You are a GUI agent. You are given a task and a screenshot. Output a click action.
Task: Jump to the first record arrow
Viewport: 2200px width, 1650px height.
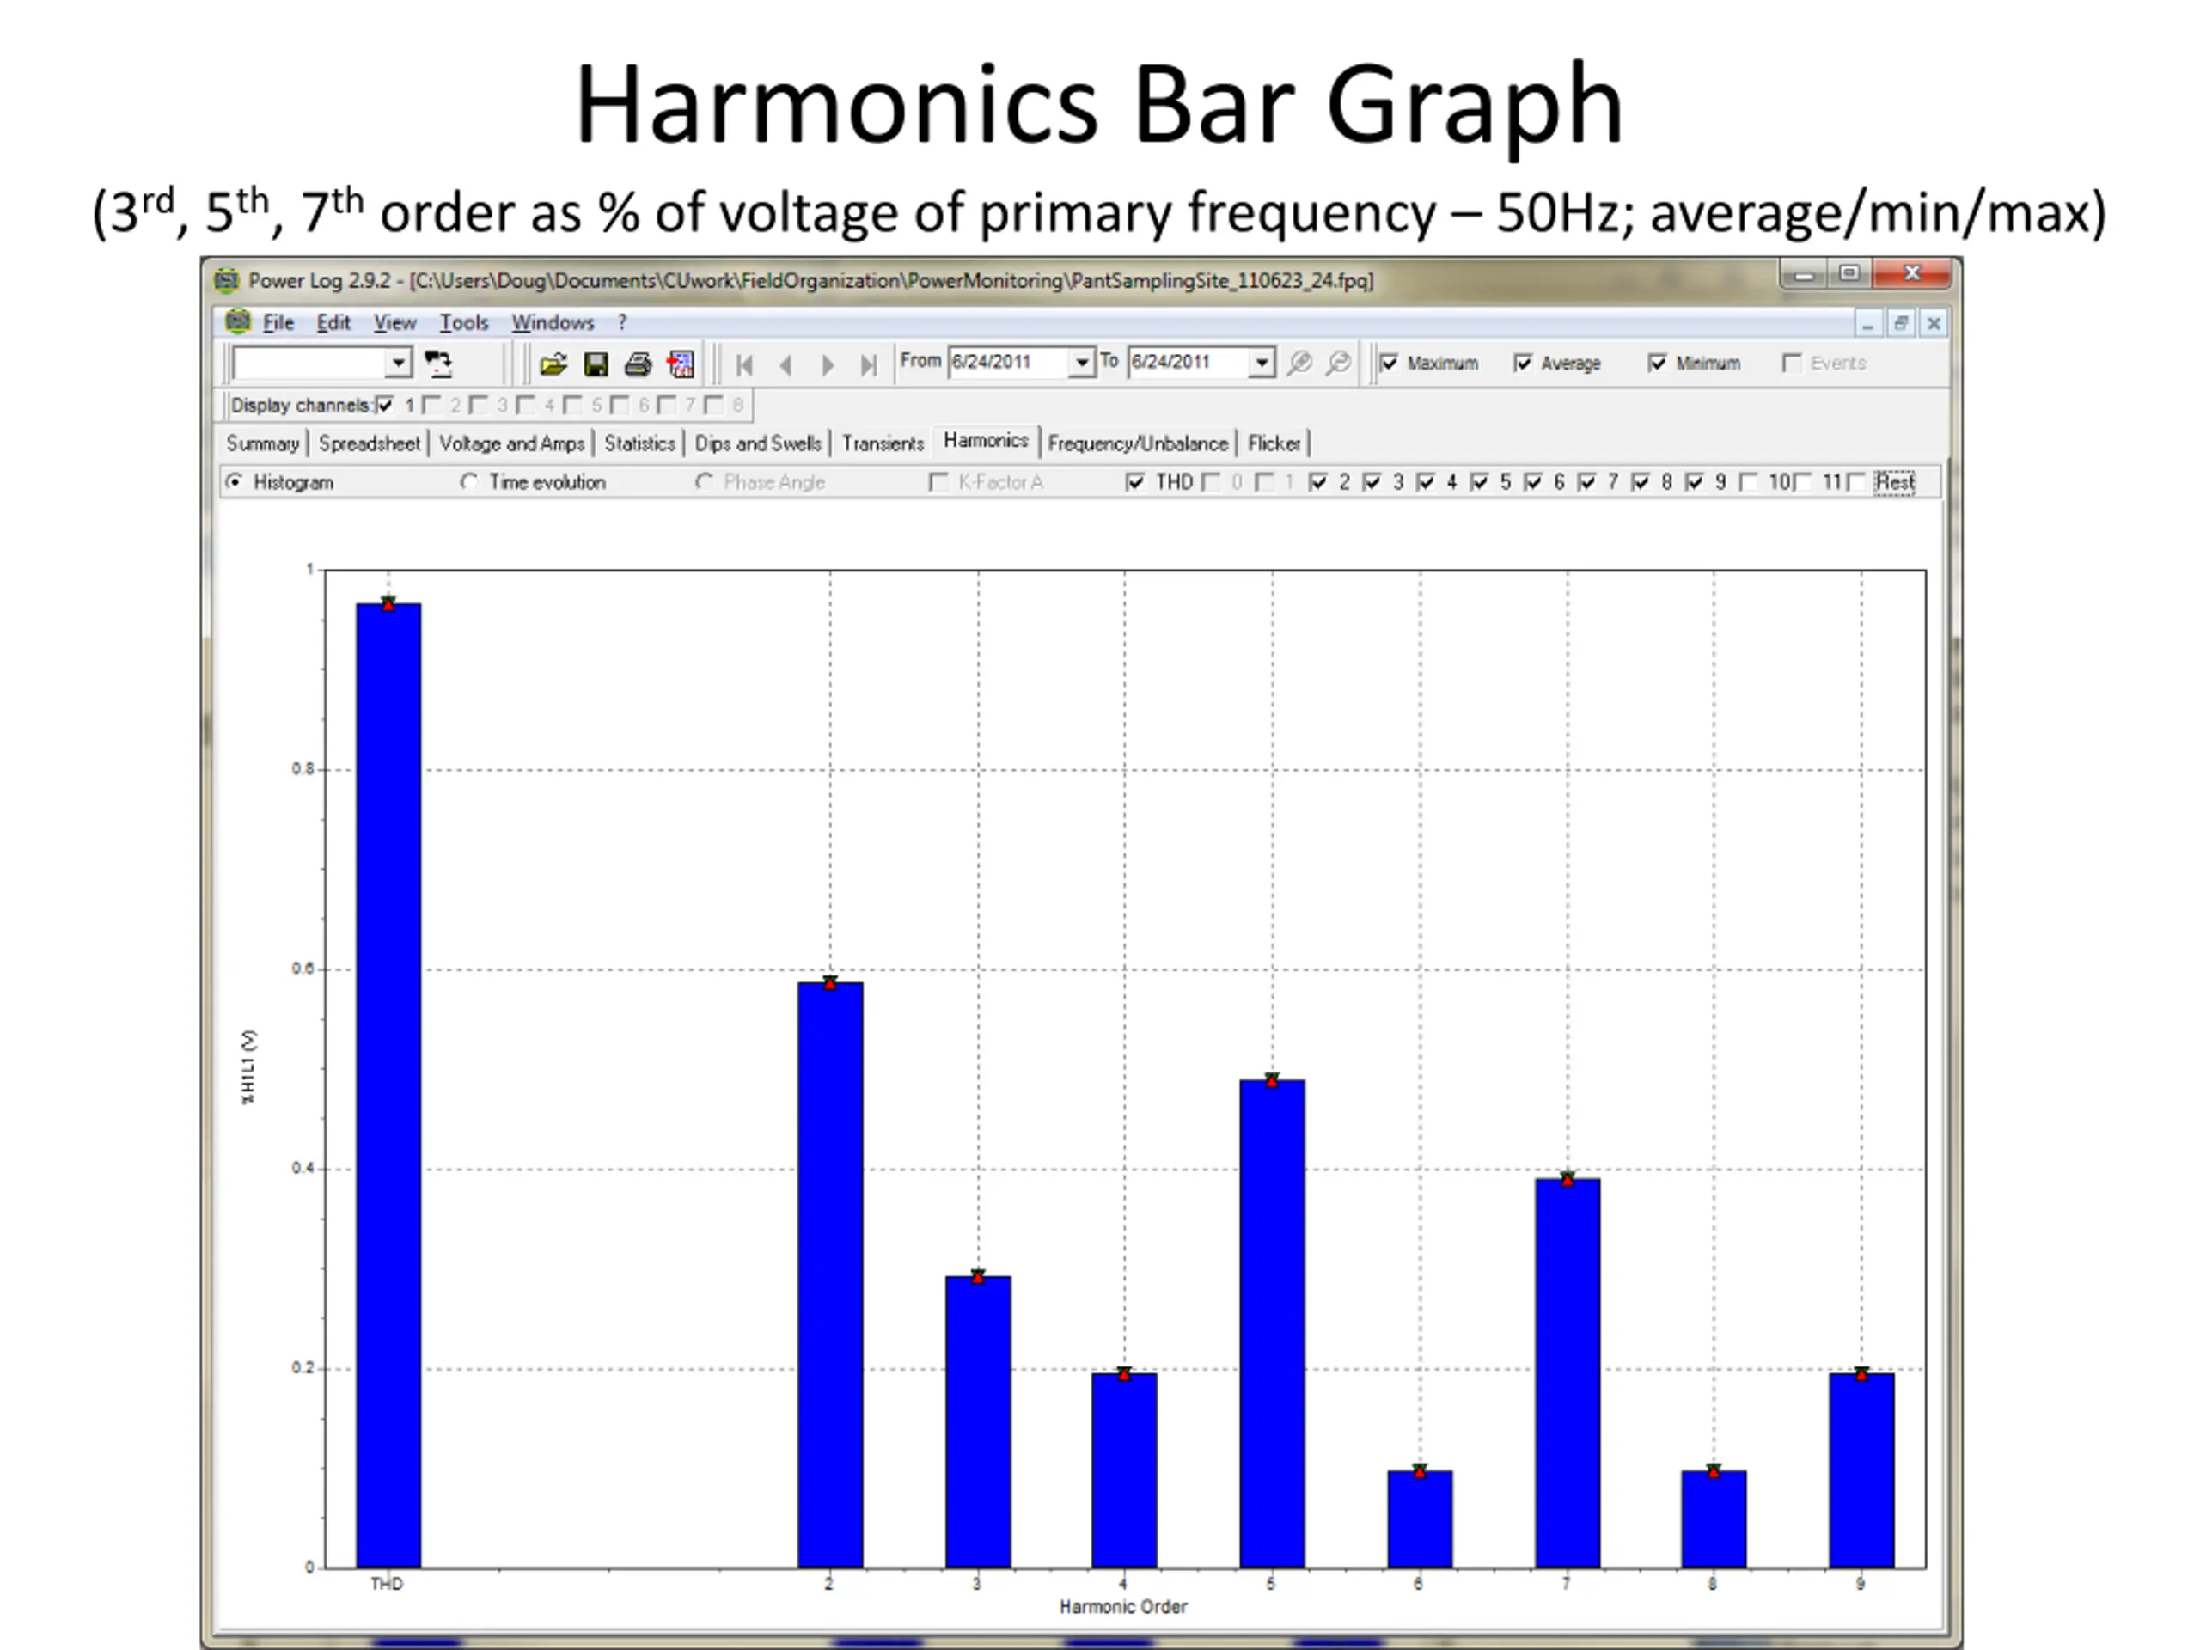click(x=744, y=365)
